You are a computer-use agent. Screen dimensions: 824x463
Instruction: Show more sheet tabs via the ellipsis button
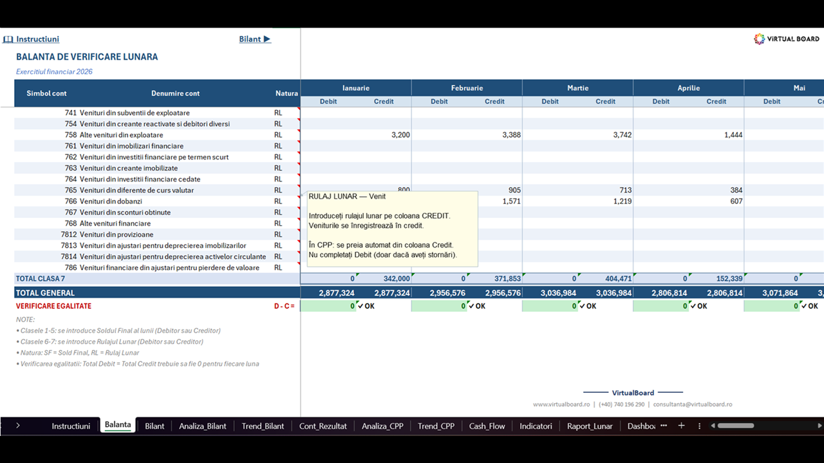point(664,426)
